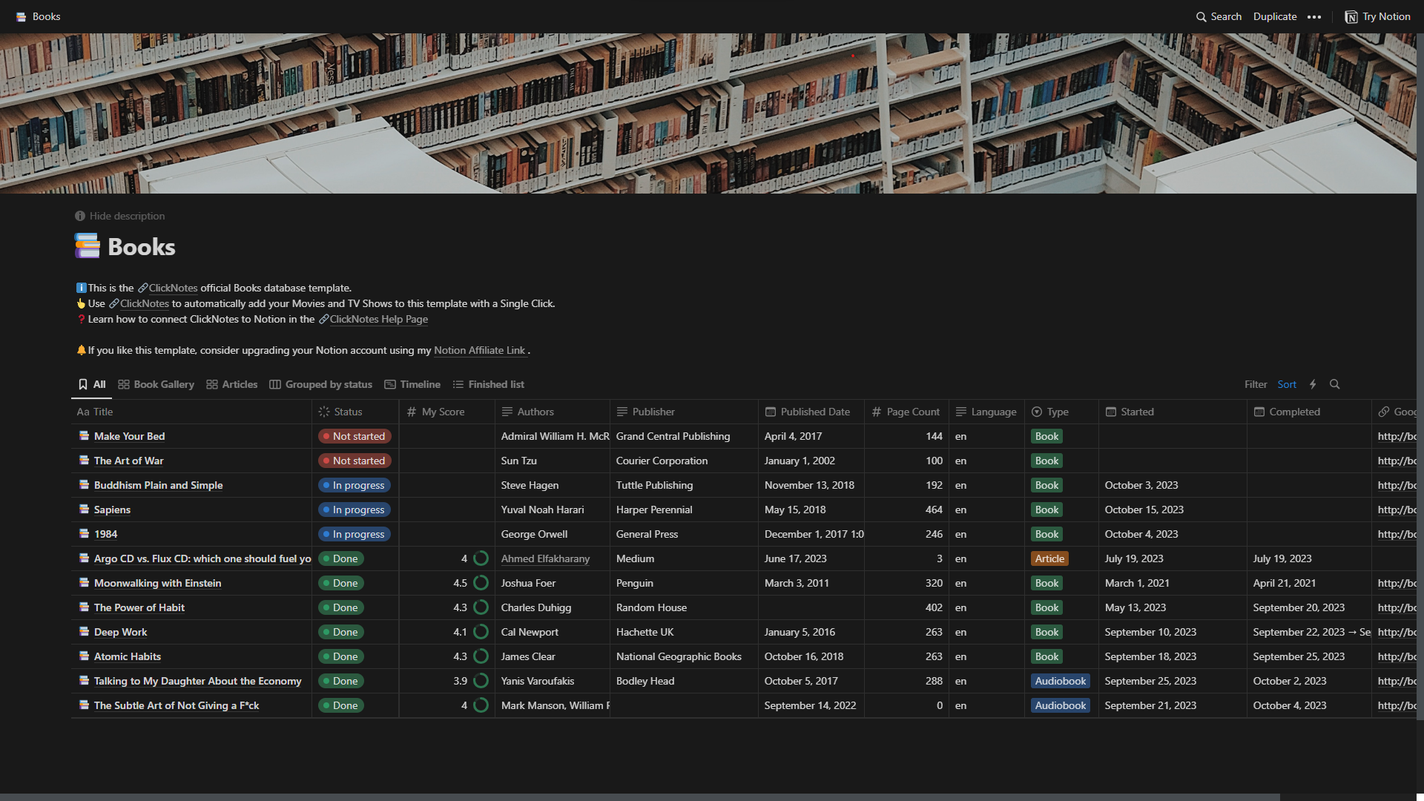Viewport: 1424px width, 801px height.
Task: Click the Filter button
Action: 1256,384
